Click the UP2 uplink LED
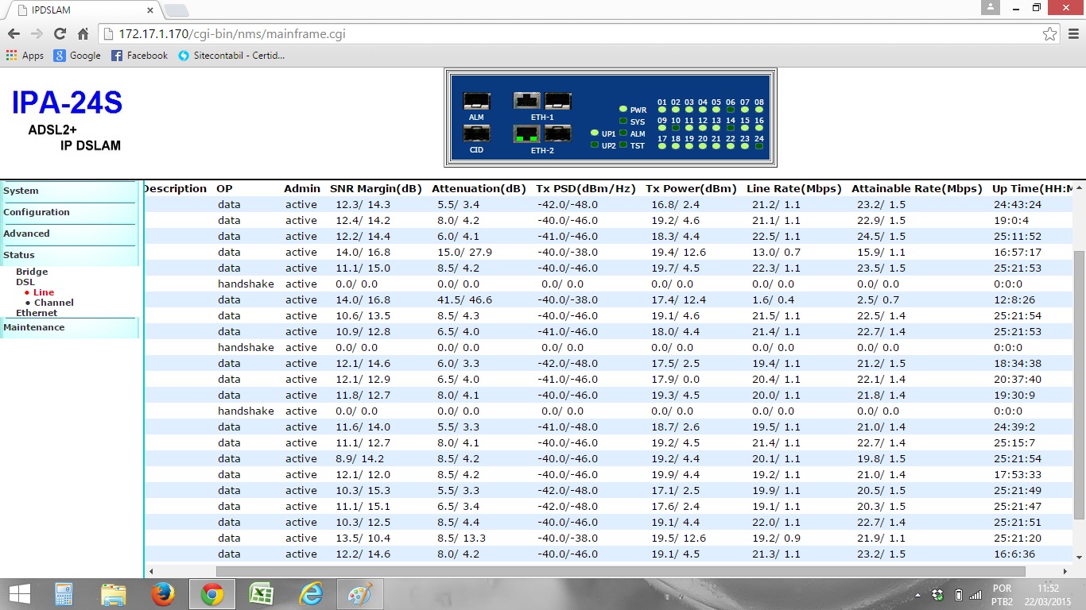The width and height of the screenshot is (1086, 610). pos(595,145)
